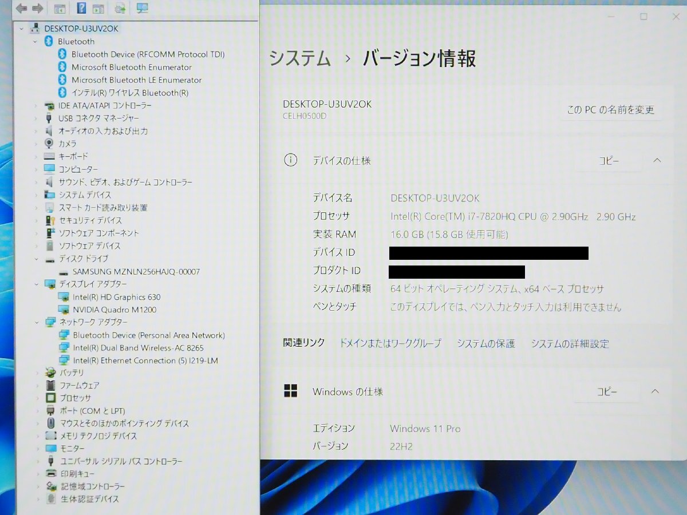The width and height of the screenshot is (687, 515).
Task: Collapse the ネットワーク アダプター node
Action: (x=36, y=322)
